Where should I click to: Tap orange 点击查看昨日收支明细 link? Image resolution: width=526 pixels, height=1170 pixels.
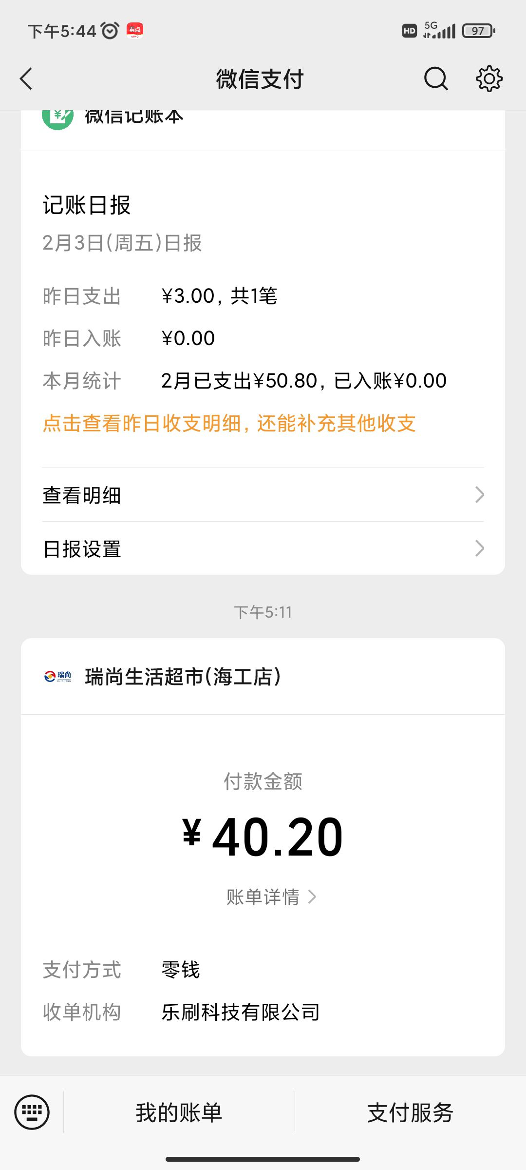(229, 423)
